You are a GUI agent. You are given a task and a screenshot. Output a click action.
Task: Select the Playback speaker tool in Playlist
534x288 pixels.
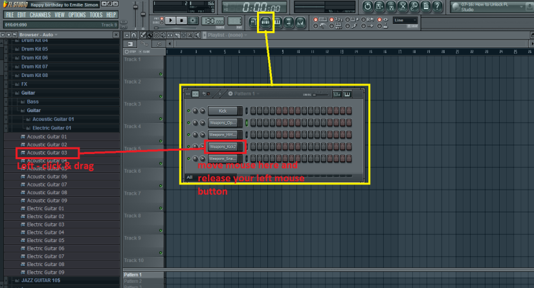(197, 35)
